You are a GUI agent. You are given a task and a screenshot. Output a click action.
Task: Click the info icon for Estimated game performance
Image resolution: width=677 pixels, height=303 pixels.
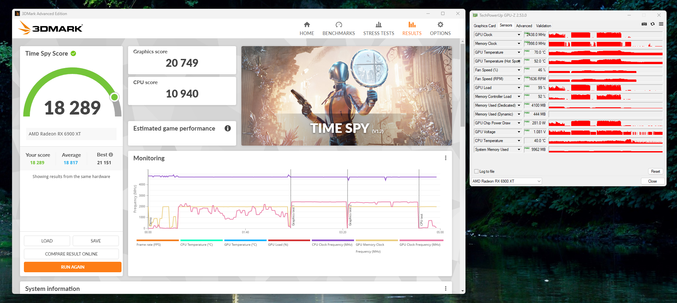pos(228,128)
